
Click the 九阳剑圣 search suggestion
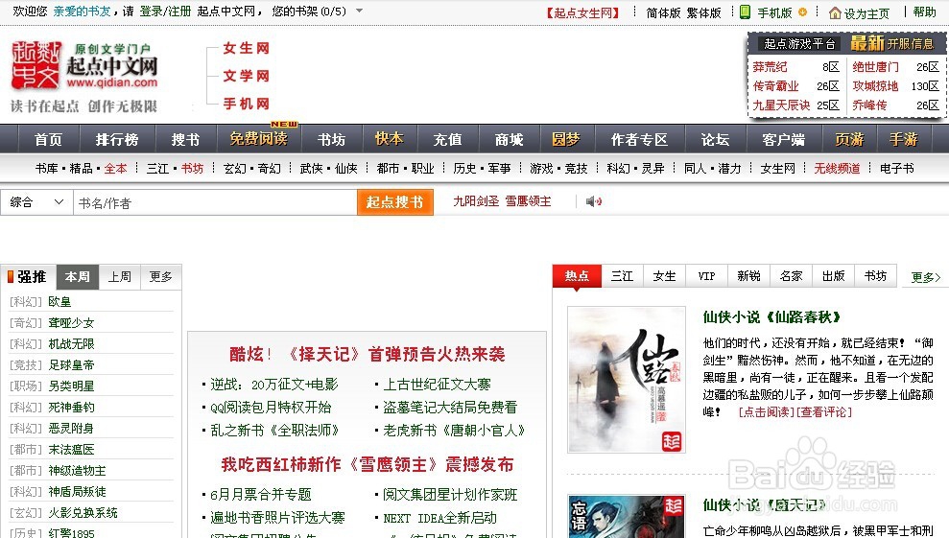pos(476,201)
